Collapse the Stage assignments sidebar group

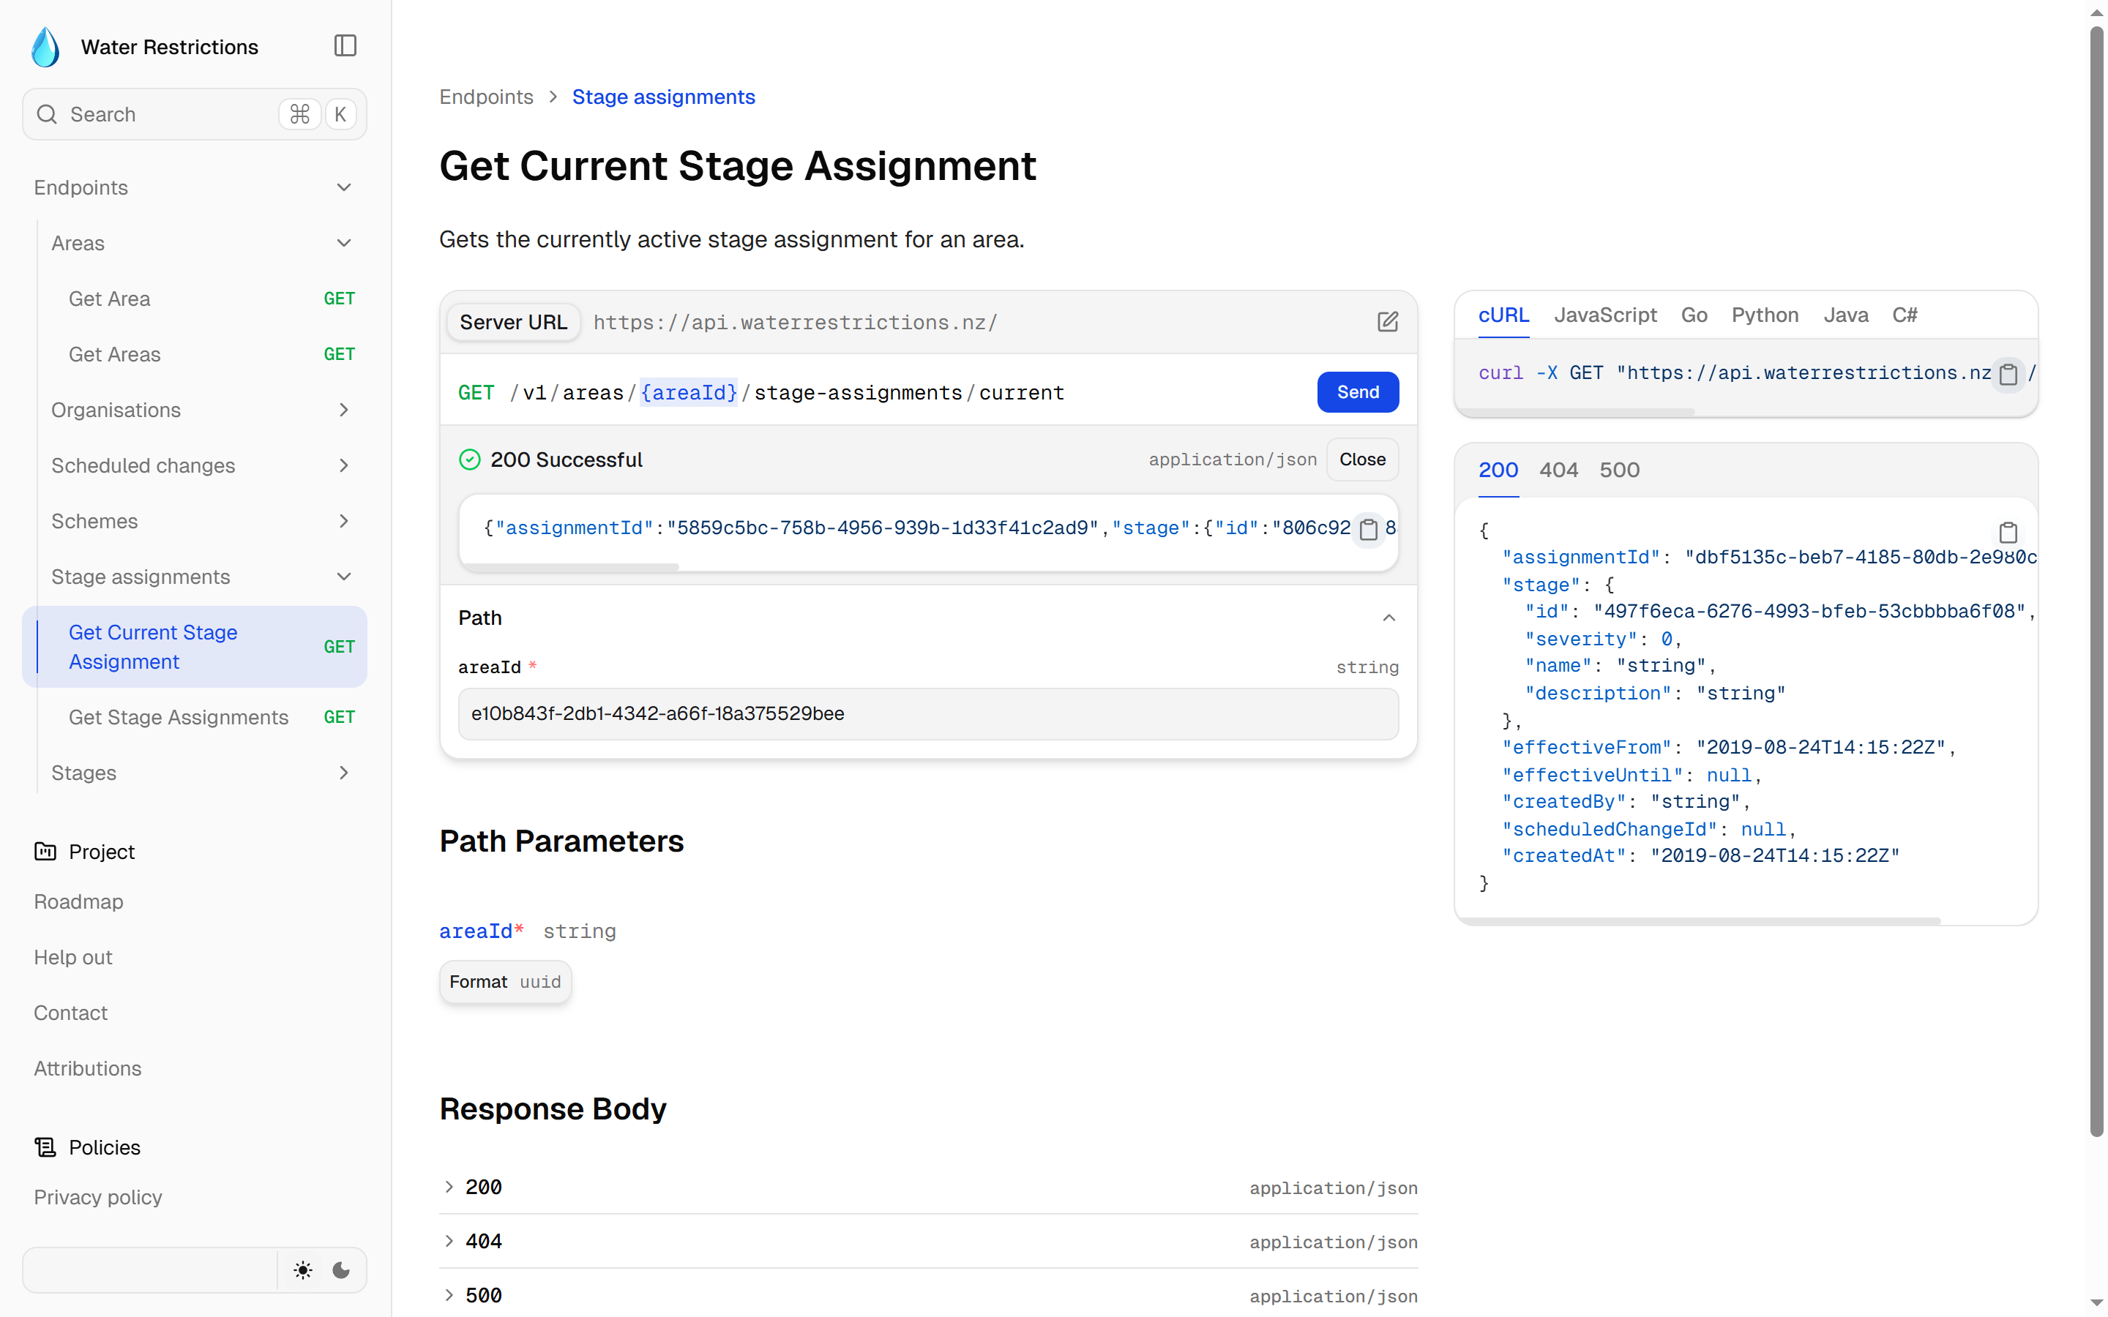(343, 577)
